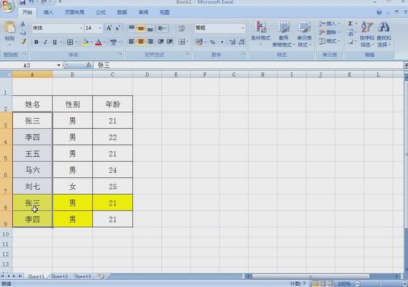The height and width of the screenshot is (287, 408).
Task: Apply Percent style (%)
Action: pyautogui.click(x=212, y=42)
